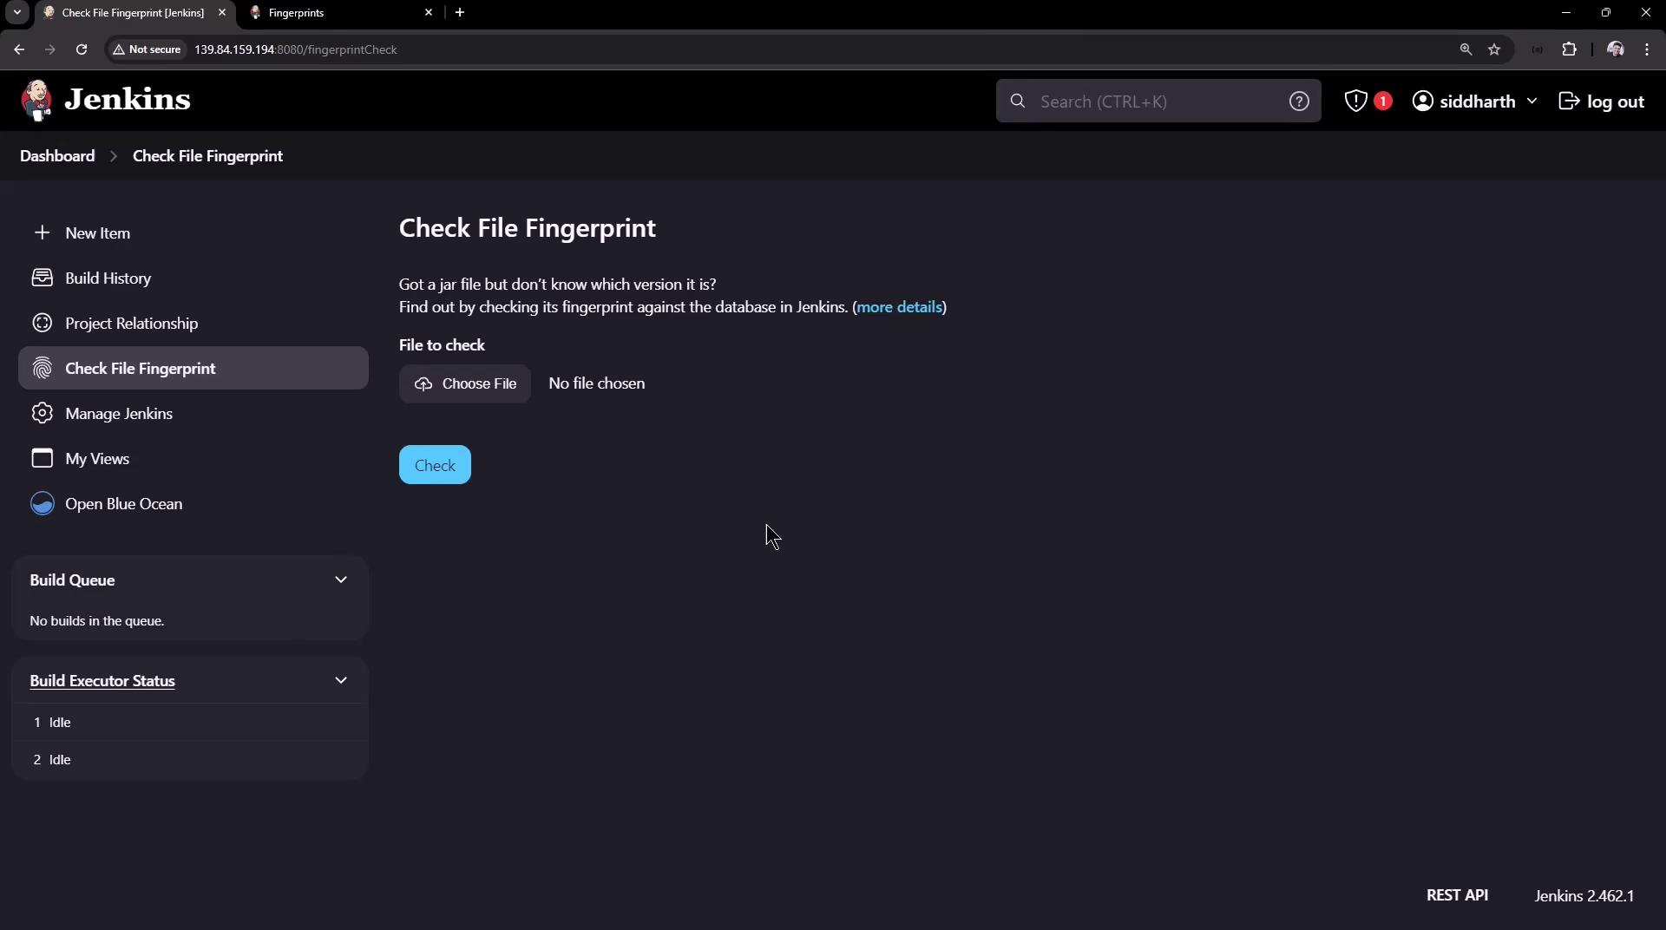Click the New Item plus icon
The height and width of the screenshot is (930, 1666).
click(42, 232)
